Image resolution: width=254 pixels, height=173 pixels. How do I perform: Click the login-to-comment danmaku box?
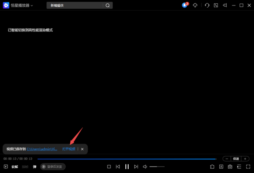[53, 167]
